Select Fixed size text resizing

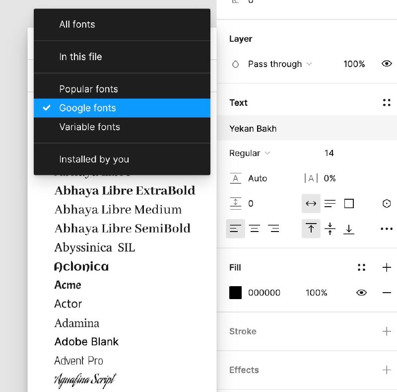click(349, 203)
